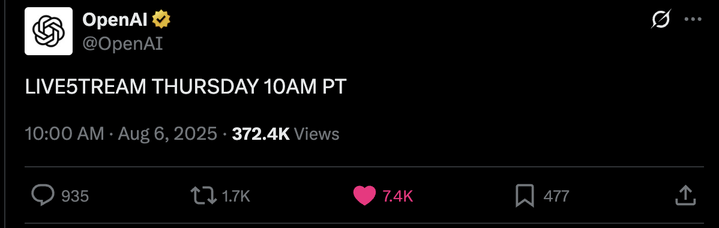Repost using the retweet arrows icon
The image size is (719, 228).
tap(203, 196)
